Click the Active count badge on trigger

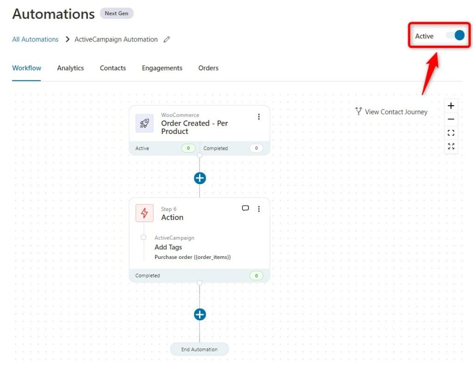pyautogui.click(x=188, y=148)
